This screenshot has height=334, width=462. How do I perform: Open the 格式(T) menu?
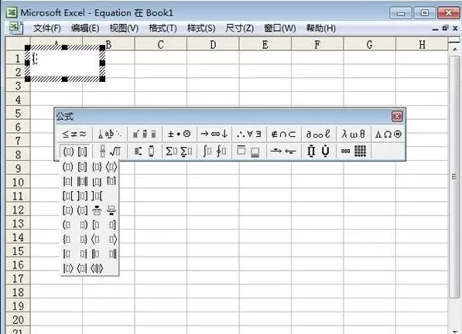click(x=163, y=29)
